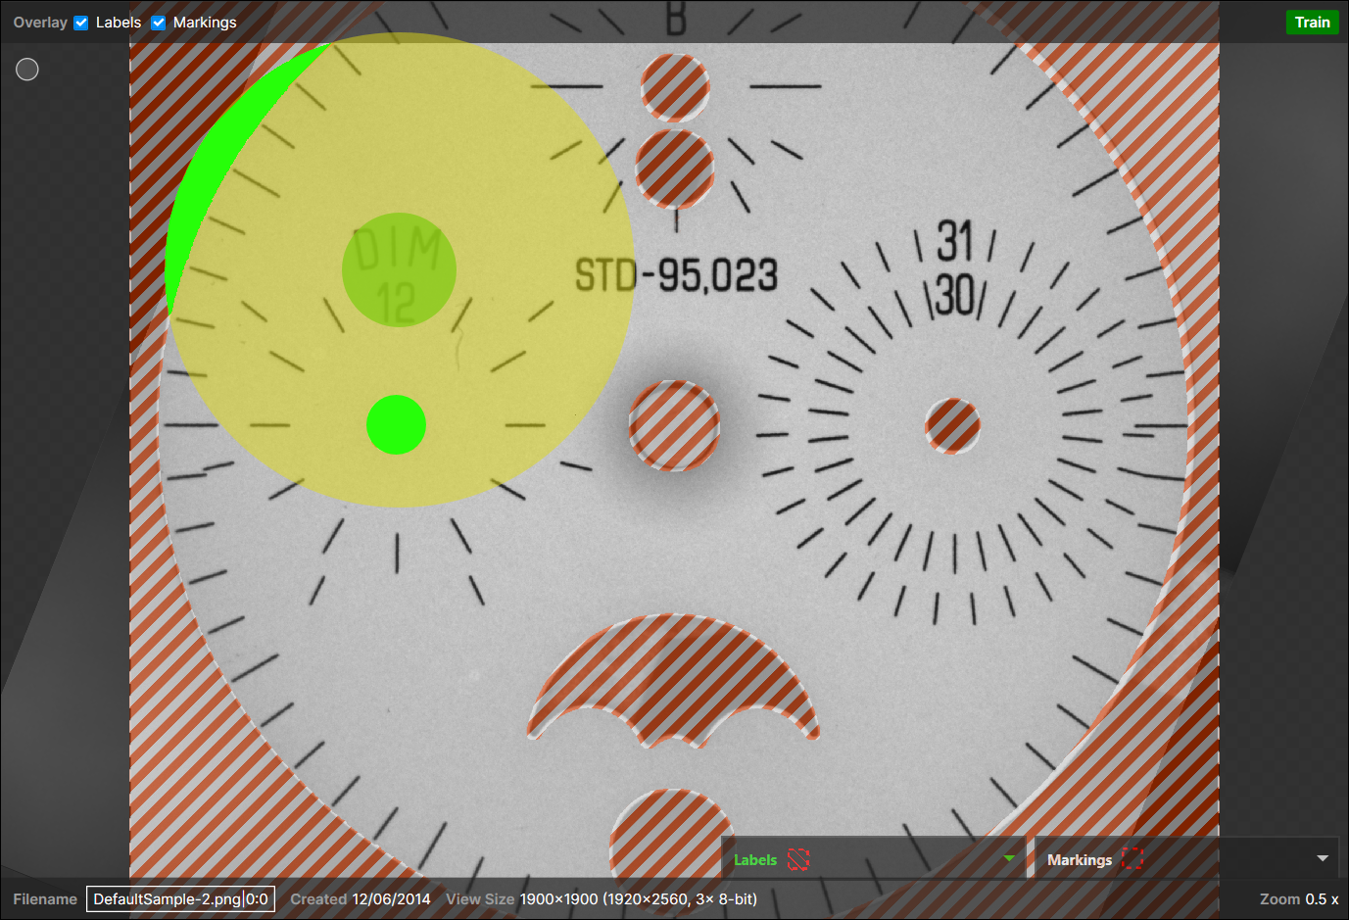
Task: Click the green circle over DIM 12 text
Action: coord(399,269)
